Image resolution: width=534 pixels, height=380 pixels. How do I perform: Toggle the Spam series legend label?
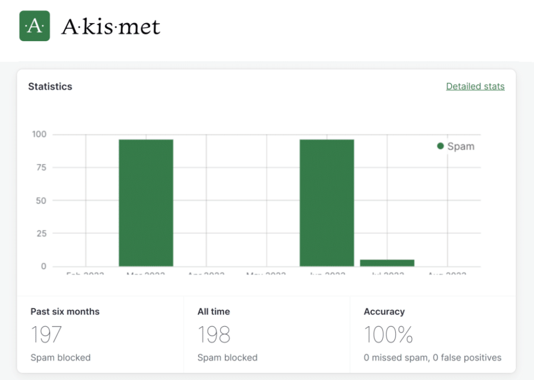tap(461, 147)
